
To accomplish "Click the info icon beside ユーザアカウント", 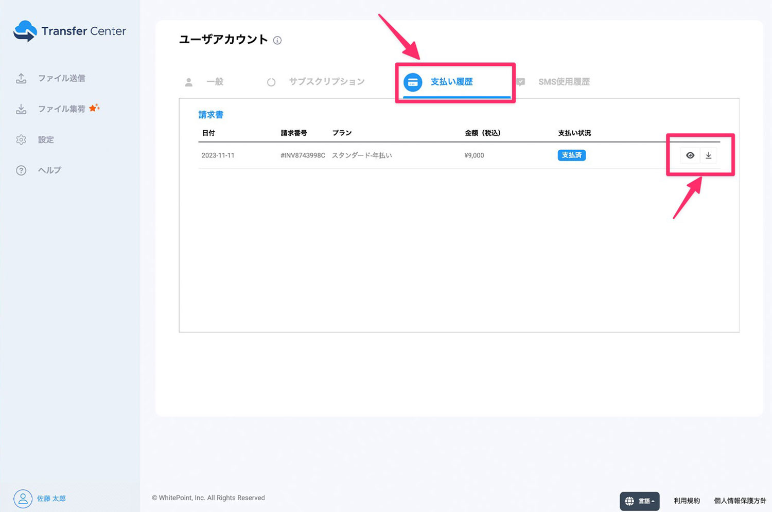I will pos(277,40).
